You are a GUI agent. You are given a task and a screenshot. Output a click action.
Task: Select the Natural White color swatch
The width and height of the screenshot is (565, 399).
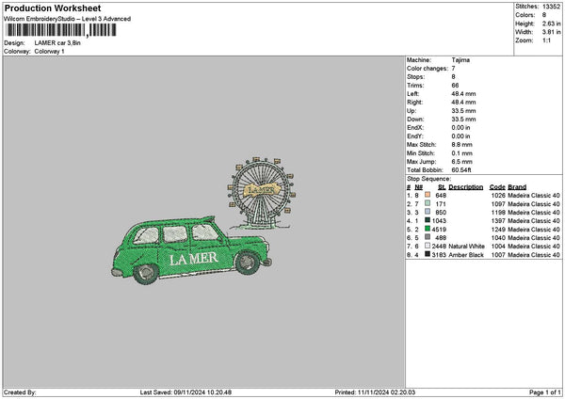click(428, 246)
